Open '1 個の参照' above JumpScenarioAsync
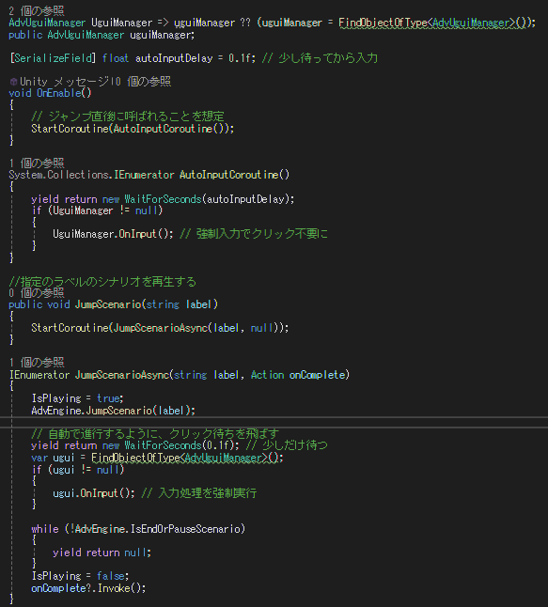This screenshot has height=607, width=548. coord(37,363)
